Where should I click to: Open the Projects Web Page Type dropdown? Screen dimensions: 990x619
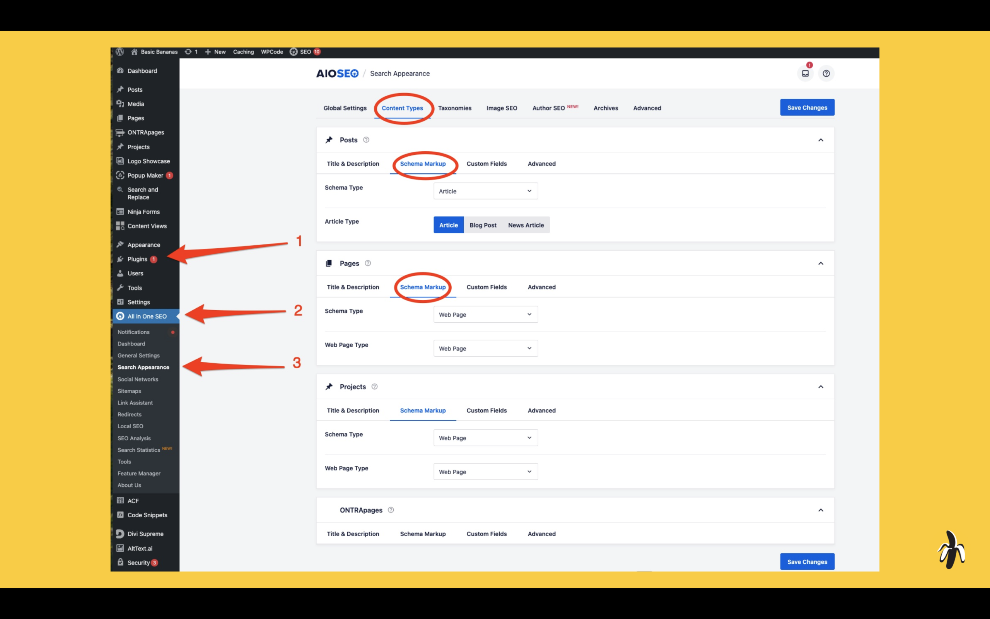[486, 472]
